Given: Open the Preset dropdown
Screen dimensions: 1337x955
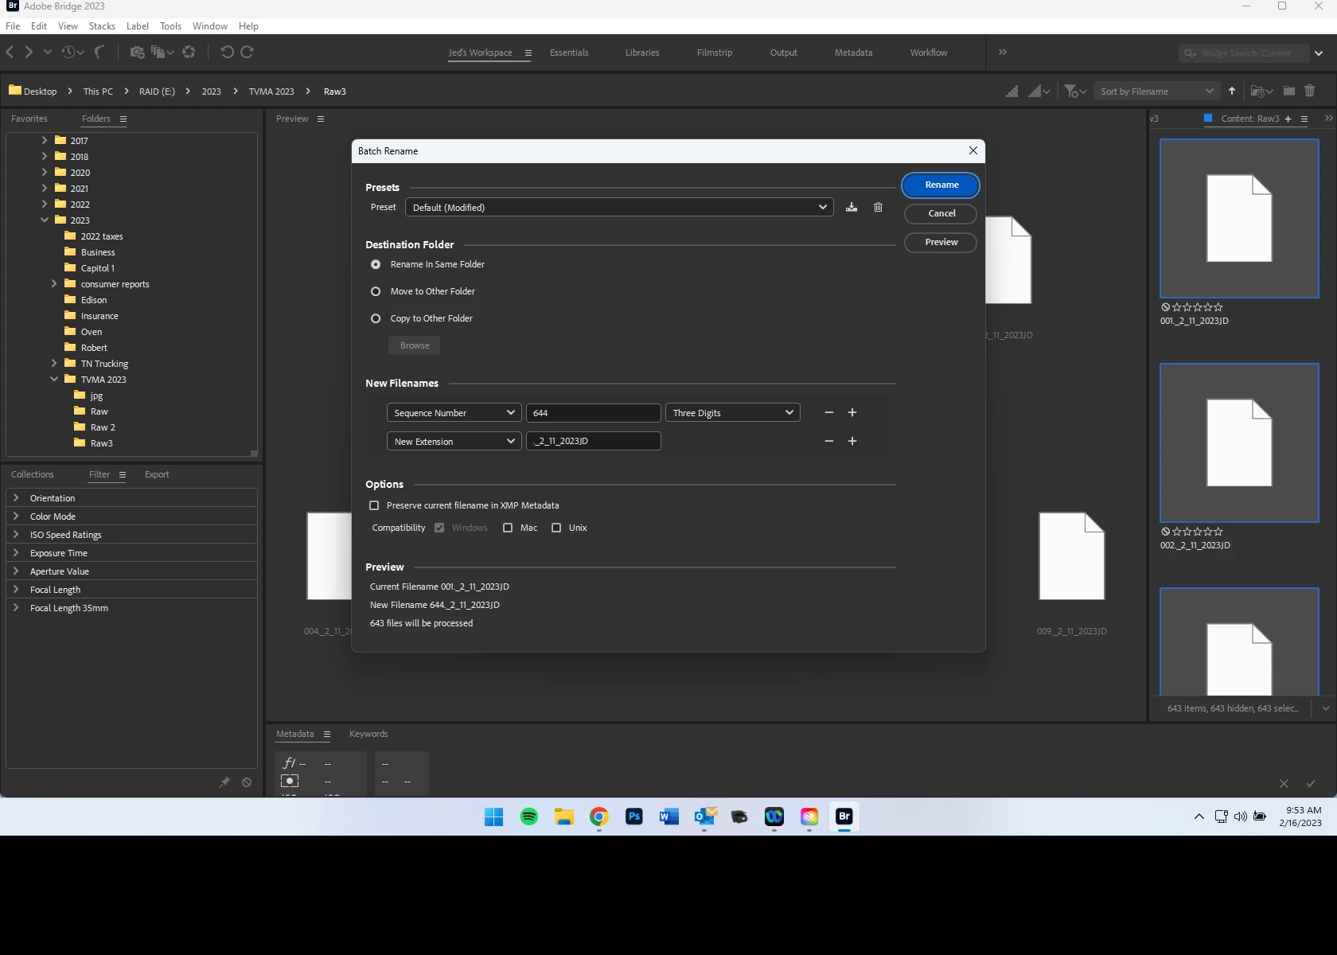Looking at the screenshot, I should pos(619,207).
